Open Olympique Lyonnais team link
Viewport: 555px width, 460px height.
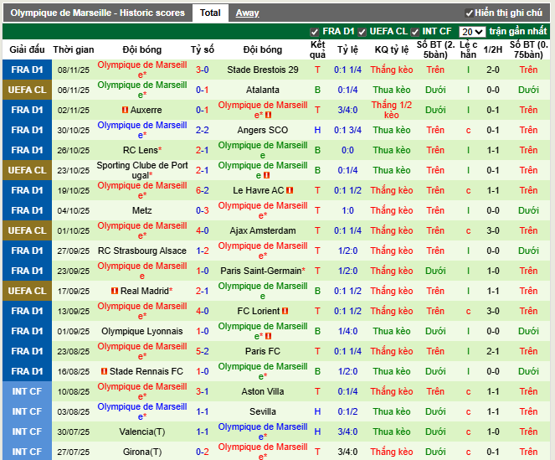coord(142,331)
